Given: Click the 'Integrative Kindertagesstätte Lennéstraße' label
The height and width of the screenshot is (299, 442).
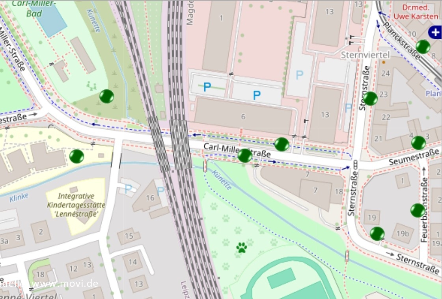Looking at the screenshot, I should 76,205.
